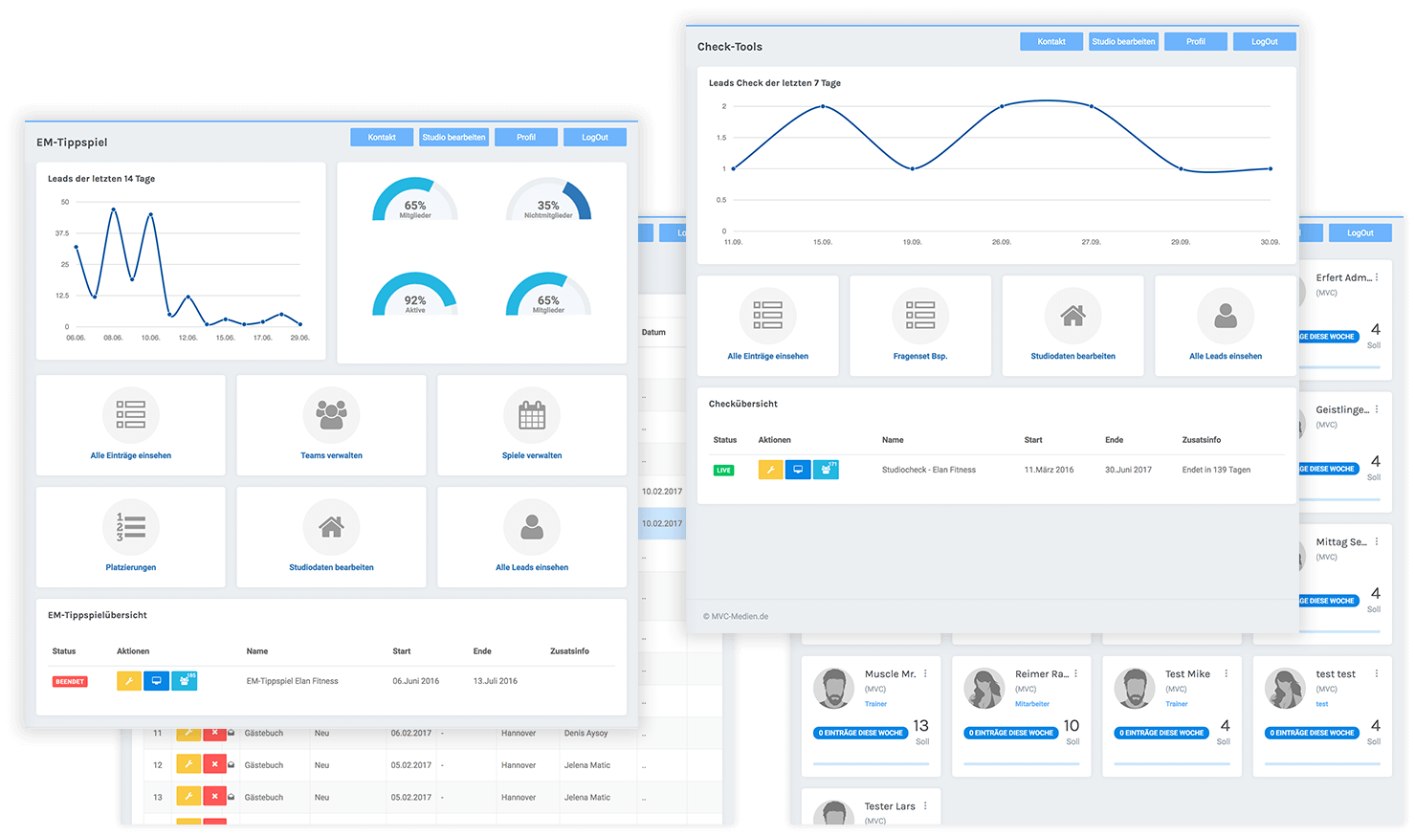Image resolution: width=1415 pixels, height=836 pixels.
Task: Click Kontakt button in Check-Tools window
Action: click(x=1051, y=41)
